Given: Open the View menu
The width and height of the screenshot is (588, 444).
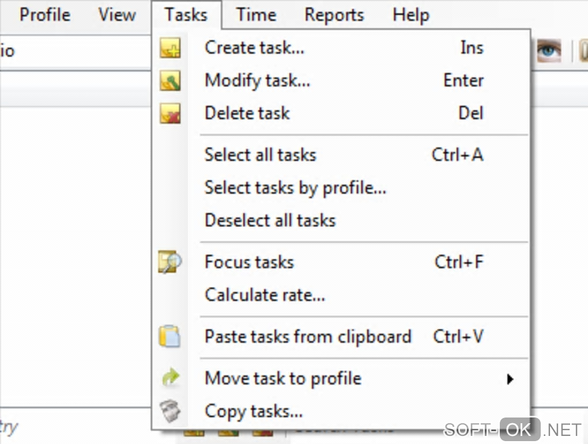Looking at the screenshot, I should click(117, 15).
